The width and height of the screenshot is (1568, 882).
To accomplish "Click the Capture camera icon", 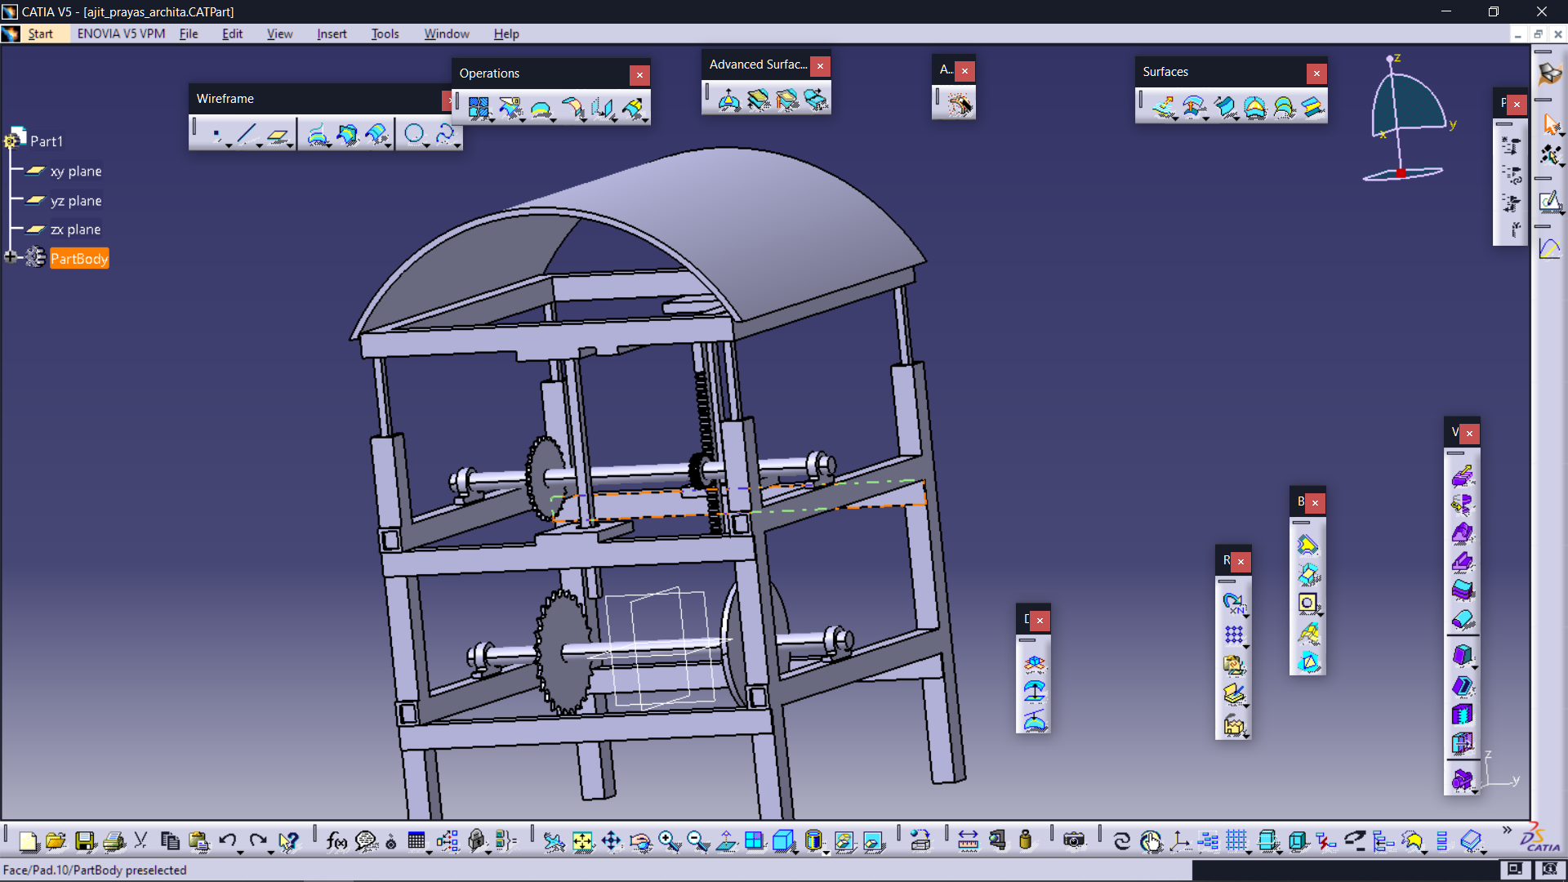I will [x=1074, y=840].
